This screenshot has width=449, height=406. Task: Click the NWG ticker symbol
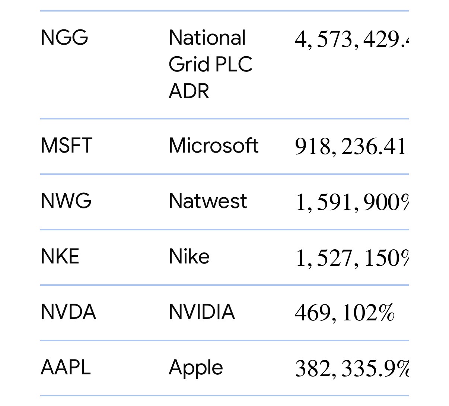pyautogui.click(x=66, y=201)
